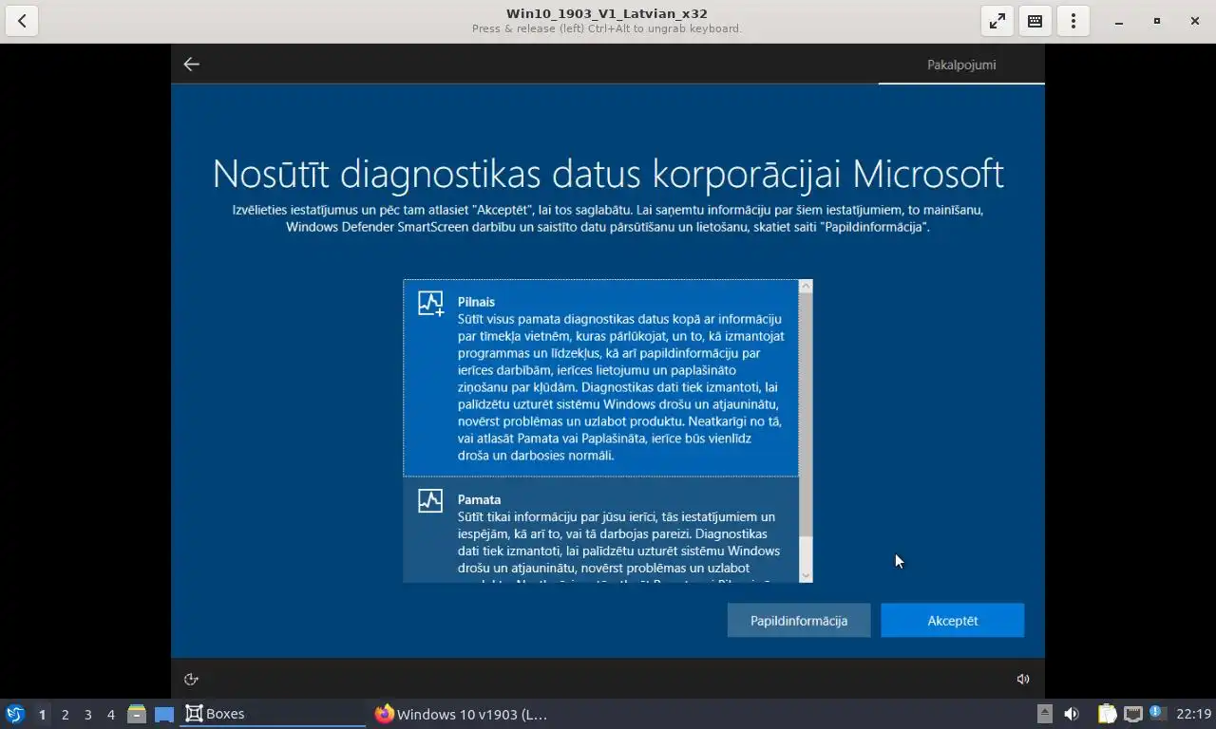Viewport: 1216px width, 729px height.
Task: Toggle fullscreen mode in Boxes
Action: point(997,21)
